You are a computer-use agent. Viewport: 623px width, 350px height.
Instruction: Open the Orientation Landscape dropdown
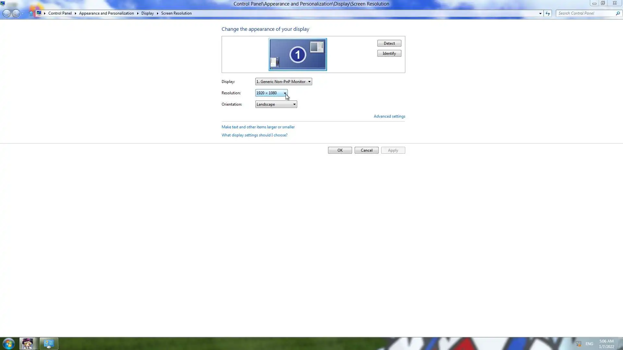[x=276, y=104]
